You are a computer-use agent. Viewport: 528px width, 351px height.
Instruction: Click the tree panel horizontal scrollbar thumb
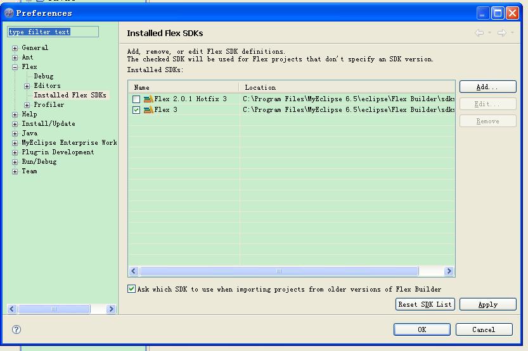54,309
